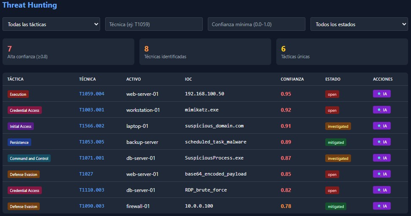Open IA analysis for suspicious_domain.com row
The image size is (411, 216).
point(381,126)
